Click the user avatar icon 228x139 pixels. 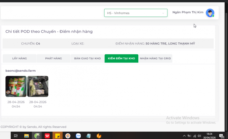pos(210,13)
